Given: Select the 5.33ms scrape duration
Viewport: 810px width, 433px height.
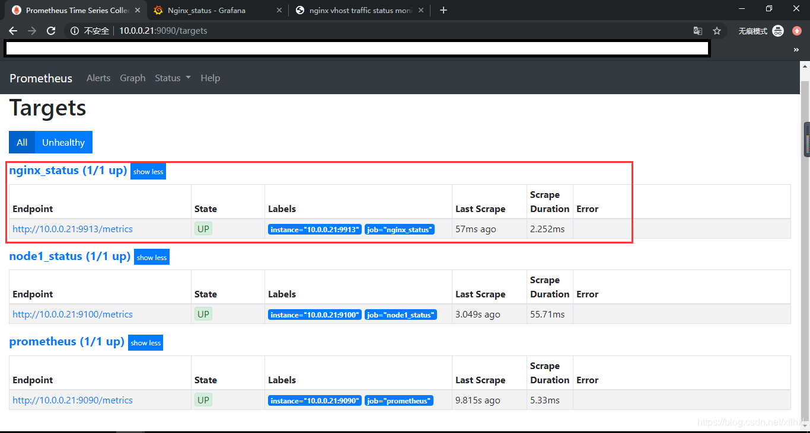Looking at the screenshot, I should pos(545,400).
